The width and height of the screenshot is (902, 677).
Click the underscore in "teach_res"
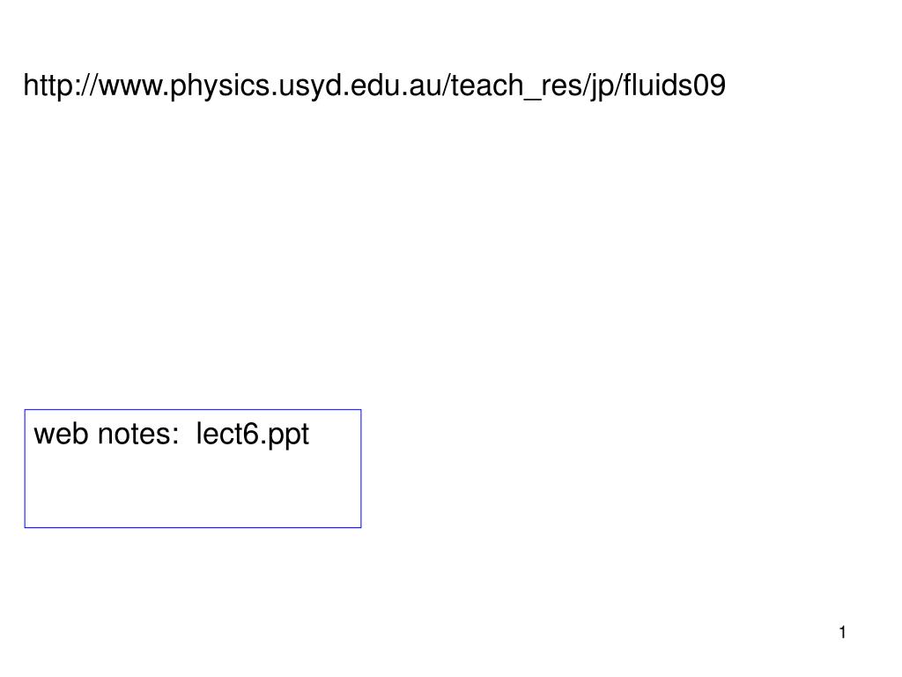coord(533,99)
